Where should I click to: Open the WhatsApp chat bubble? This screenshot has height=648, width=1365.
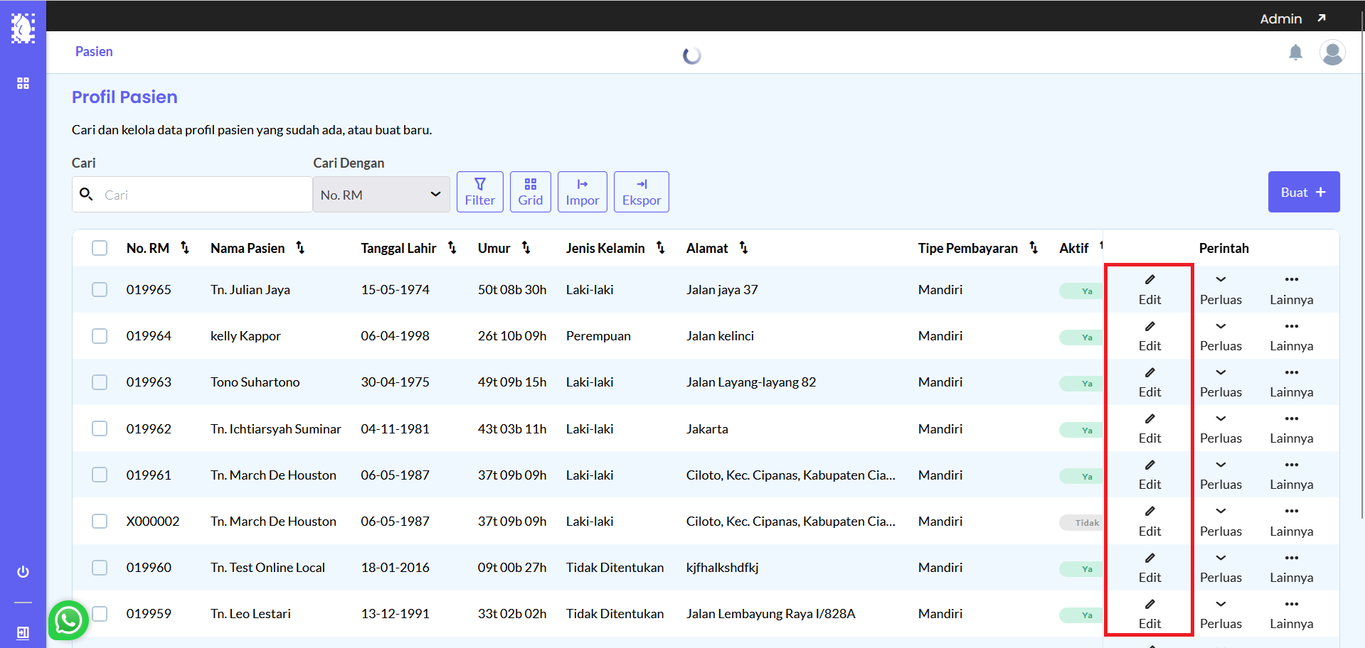coord(68,620)
